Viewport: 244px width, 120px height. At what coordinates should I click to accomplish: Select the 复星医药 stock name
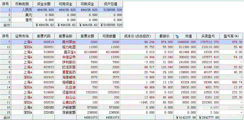coord(69,72)
